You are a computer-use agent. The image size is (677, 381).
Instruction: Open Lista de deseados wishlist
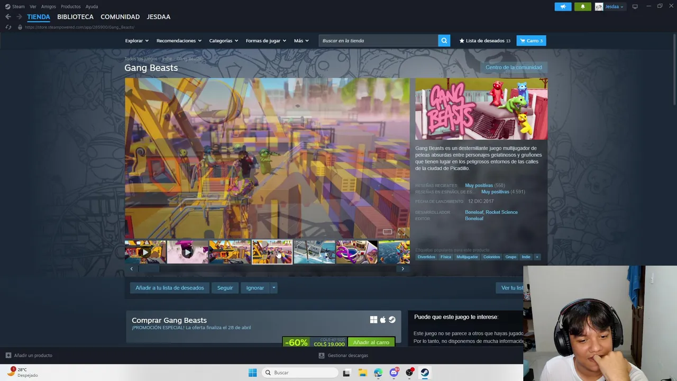coord(484,41)
